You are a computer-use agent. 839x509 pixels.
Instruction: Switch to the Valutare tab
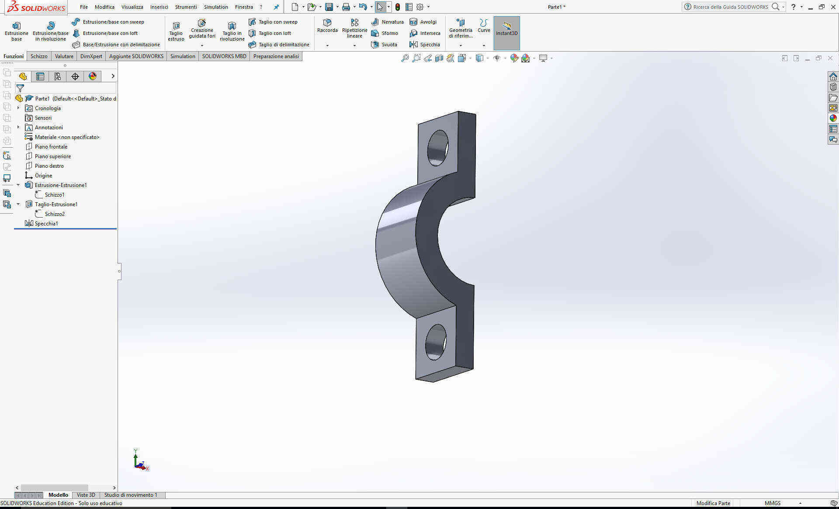tap(64, 56)
